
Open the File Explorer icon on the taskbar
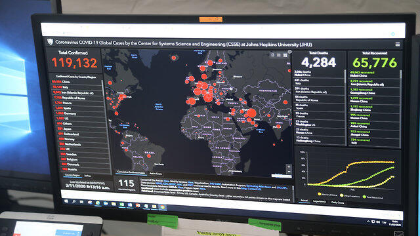coord(114,204)
